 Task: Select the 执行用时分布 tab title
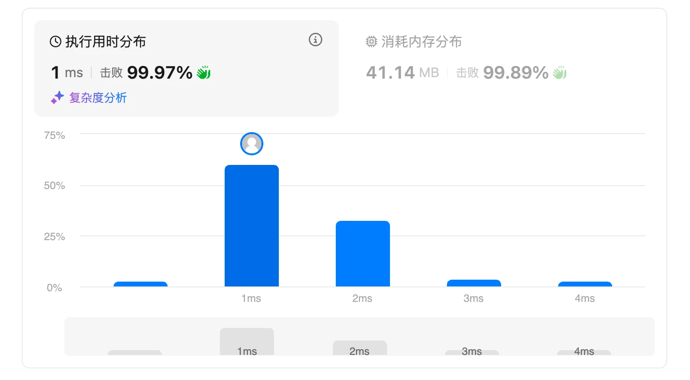pyautogui.click(x=105, y=42)
